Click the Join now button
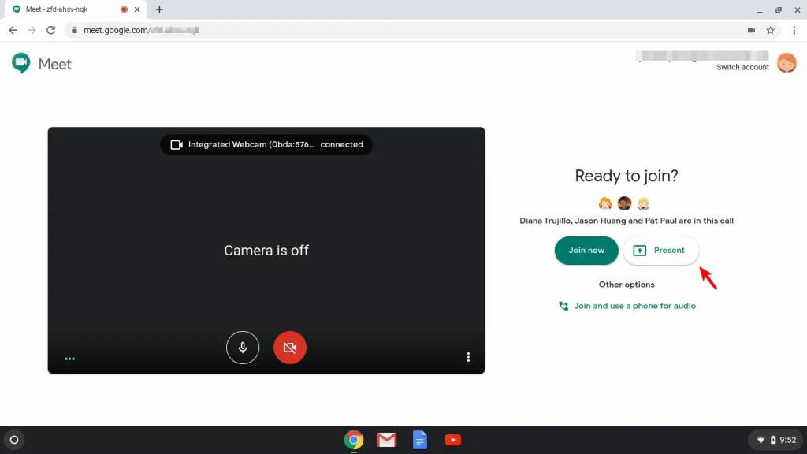This screenshot has height=454, width=807. pos(586,250)
